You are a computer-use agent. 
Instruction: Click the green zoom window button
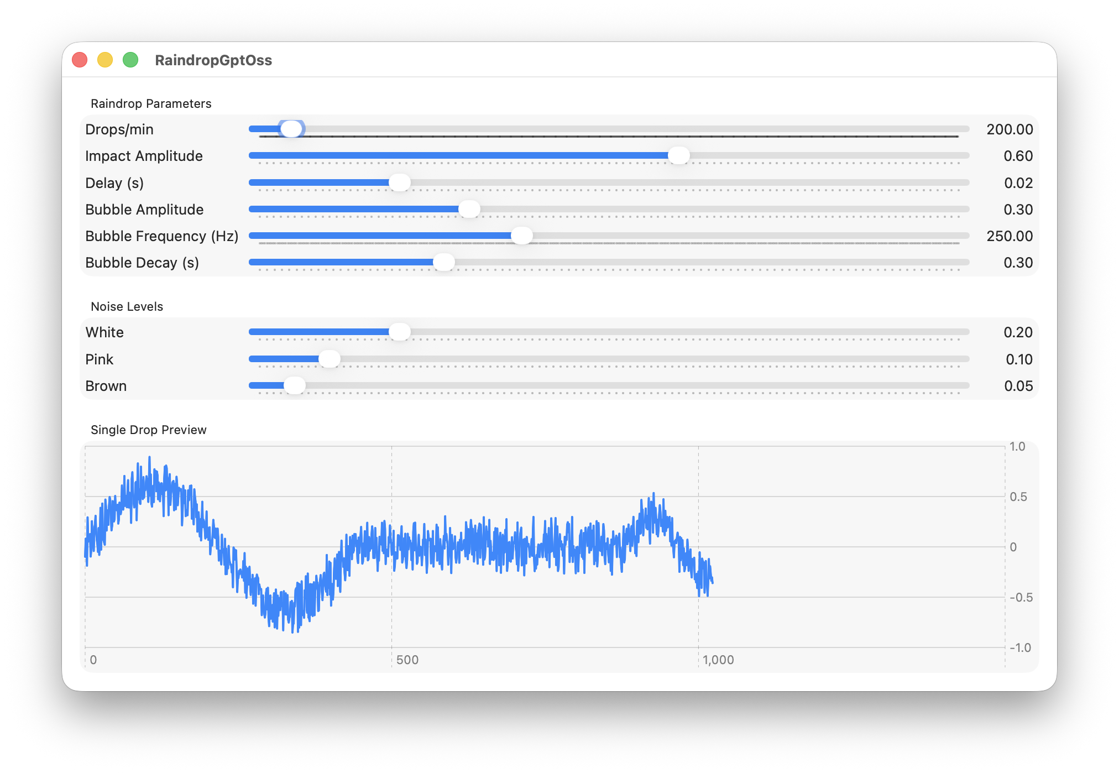(130, 60)
